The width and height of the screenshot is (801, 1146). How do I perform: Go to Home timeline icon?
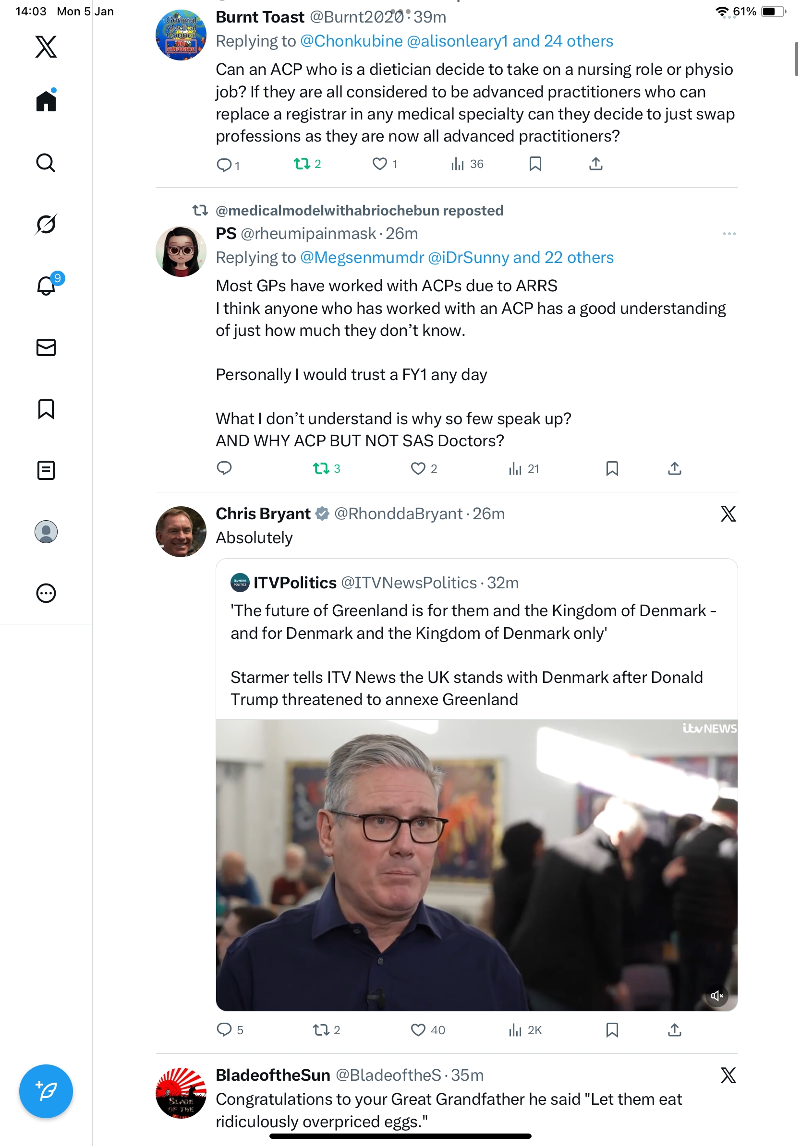tap(46, 101)
